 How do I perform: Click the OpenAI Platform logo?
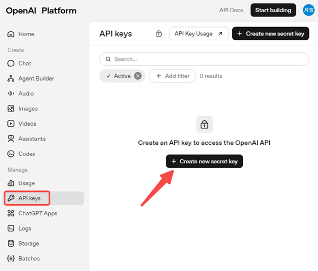tap(41, 11)
